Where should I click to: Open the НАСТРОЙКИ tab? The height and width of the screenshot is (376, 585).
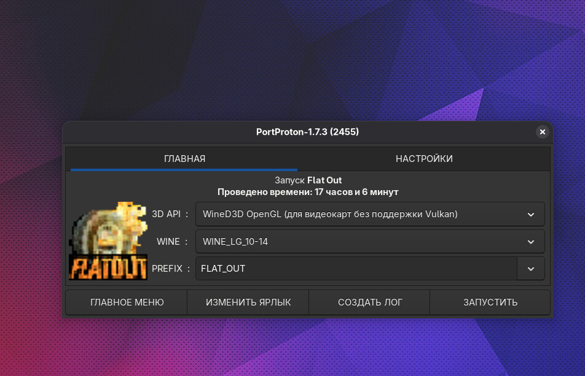(424, 159)
